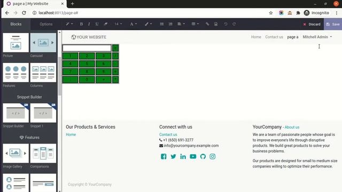Image resolution: width=342 pixels, height=192 pixels.
Task: Click calculator key 6
Action: point(103,64)
